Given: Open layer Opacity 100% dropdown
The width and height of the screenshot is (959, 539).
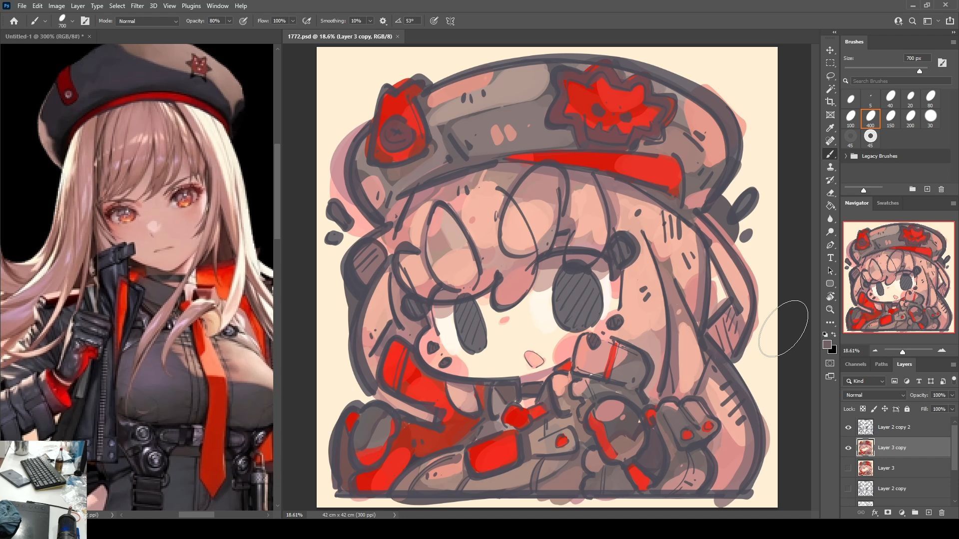Looking at the screenshot, I should pyautogui.click(x=952, y=395).
